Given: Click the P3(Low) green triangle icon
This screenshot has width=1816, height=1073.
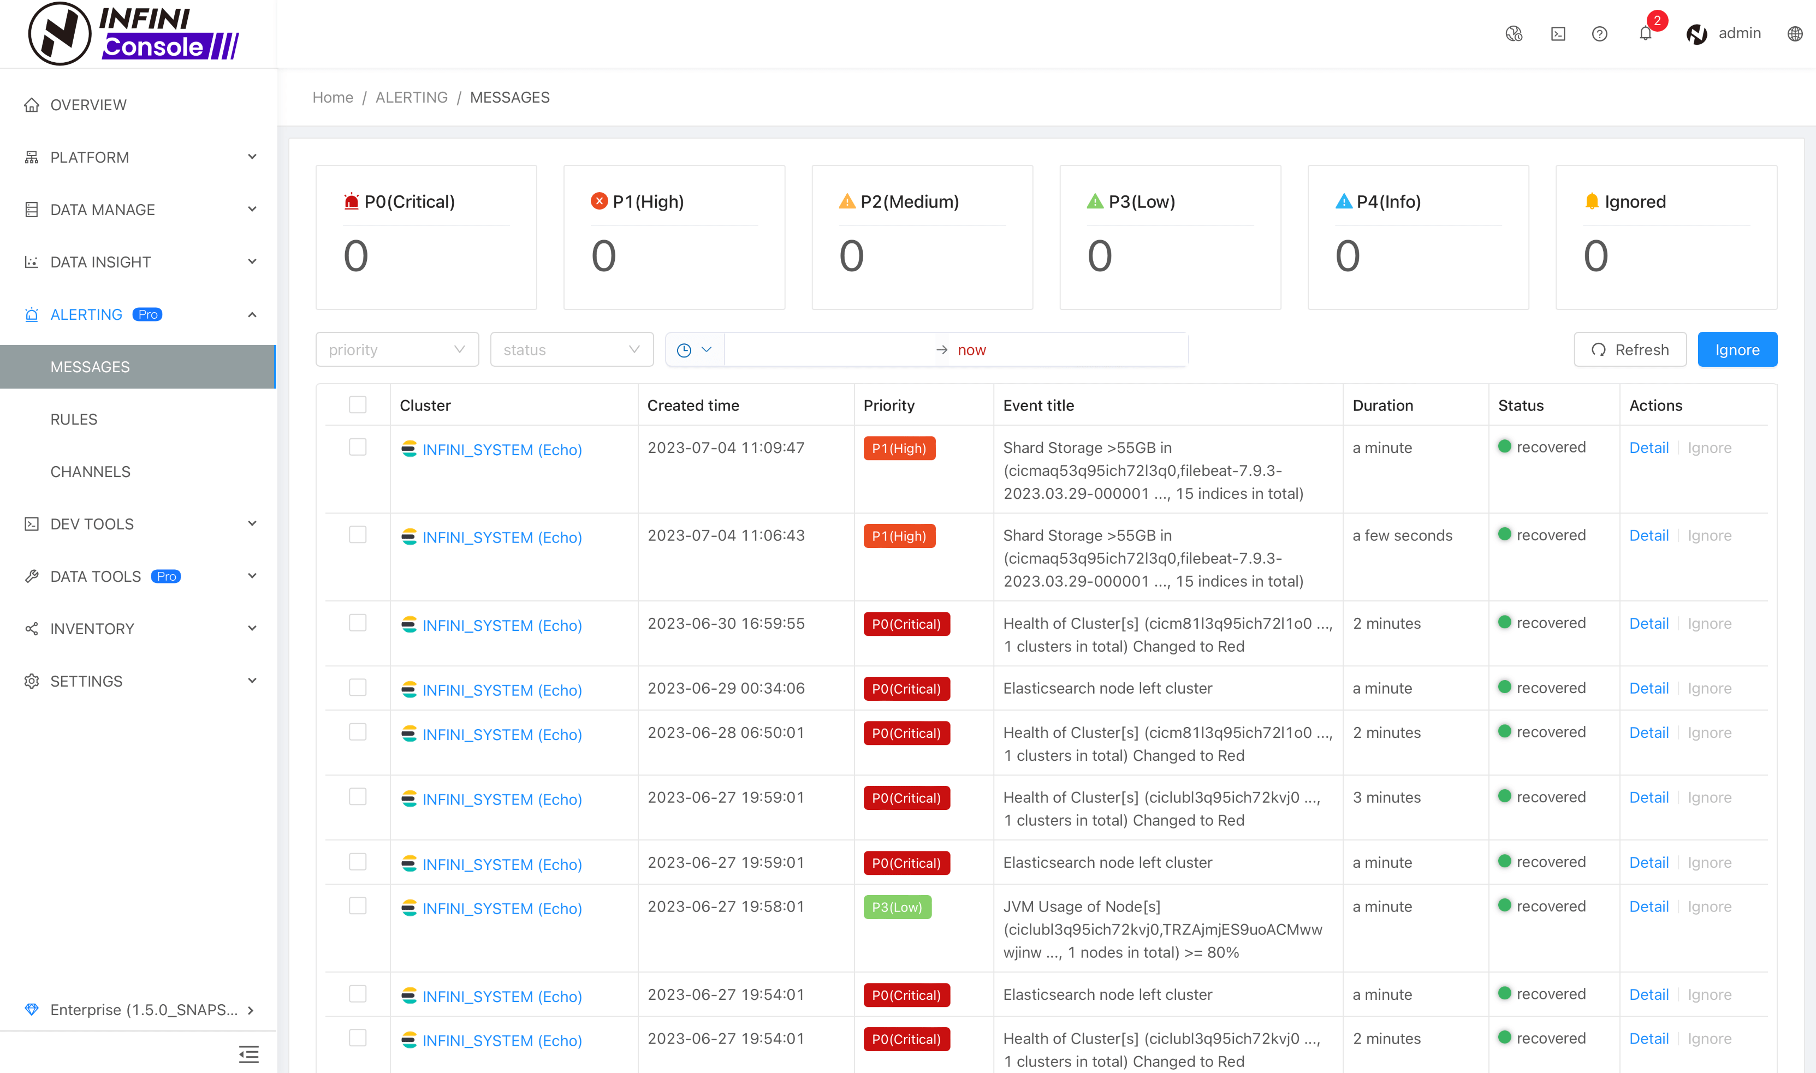Looking at the screenshot, I should click(1095, 201).
